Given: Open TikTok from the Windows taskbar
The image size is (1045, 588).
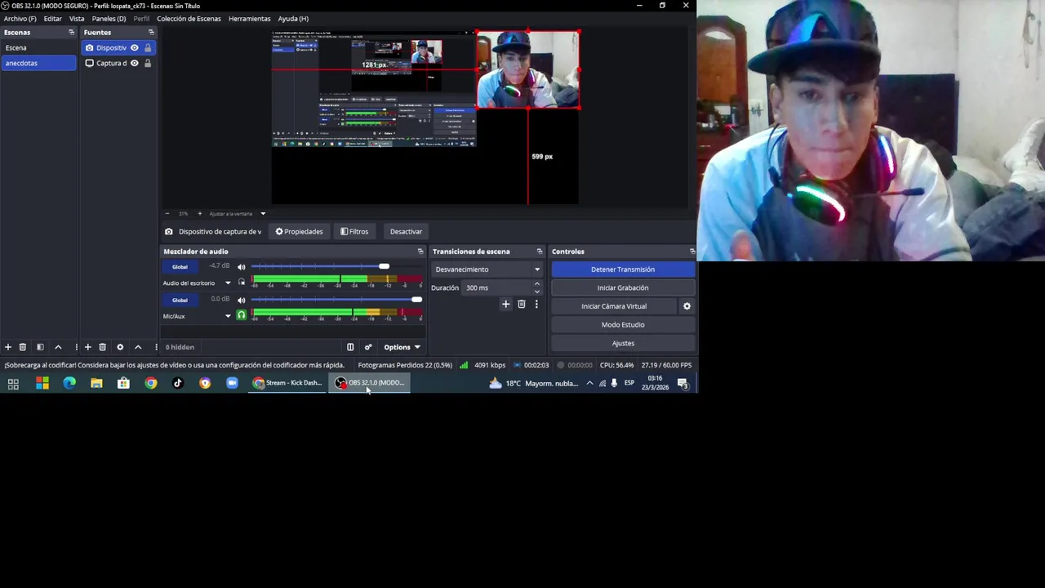Looking at the screenshot, I should coord(178,383).
